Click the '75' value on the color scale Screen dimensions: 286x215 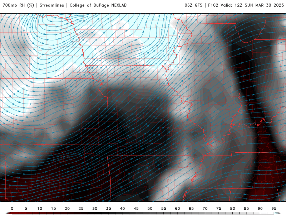(219, 209)
